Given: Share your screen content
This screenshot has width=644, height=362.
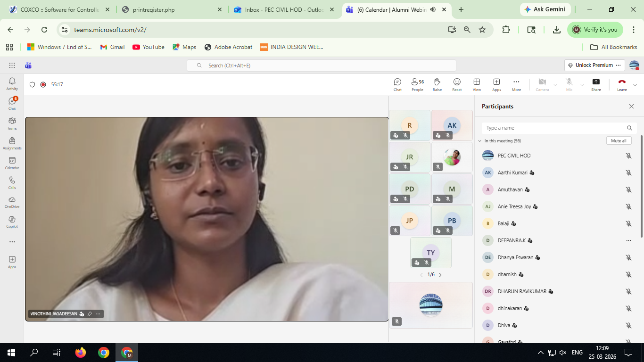Looking at the screenshot, I should (596, 84).
